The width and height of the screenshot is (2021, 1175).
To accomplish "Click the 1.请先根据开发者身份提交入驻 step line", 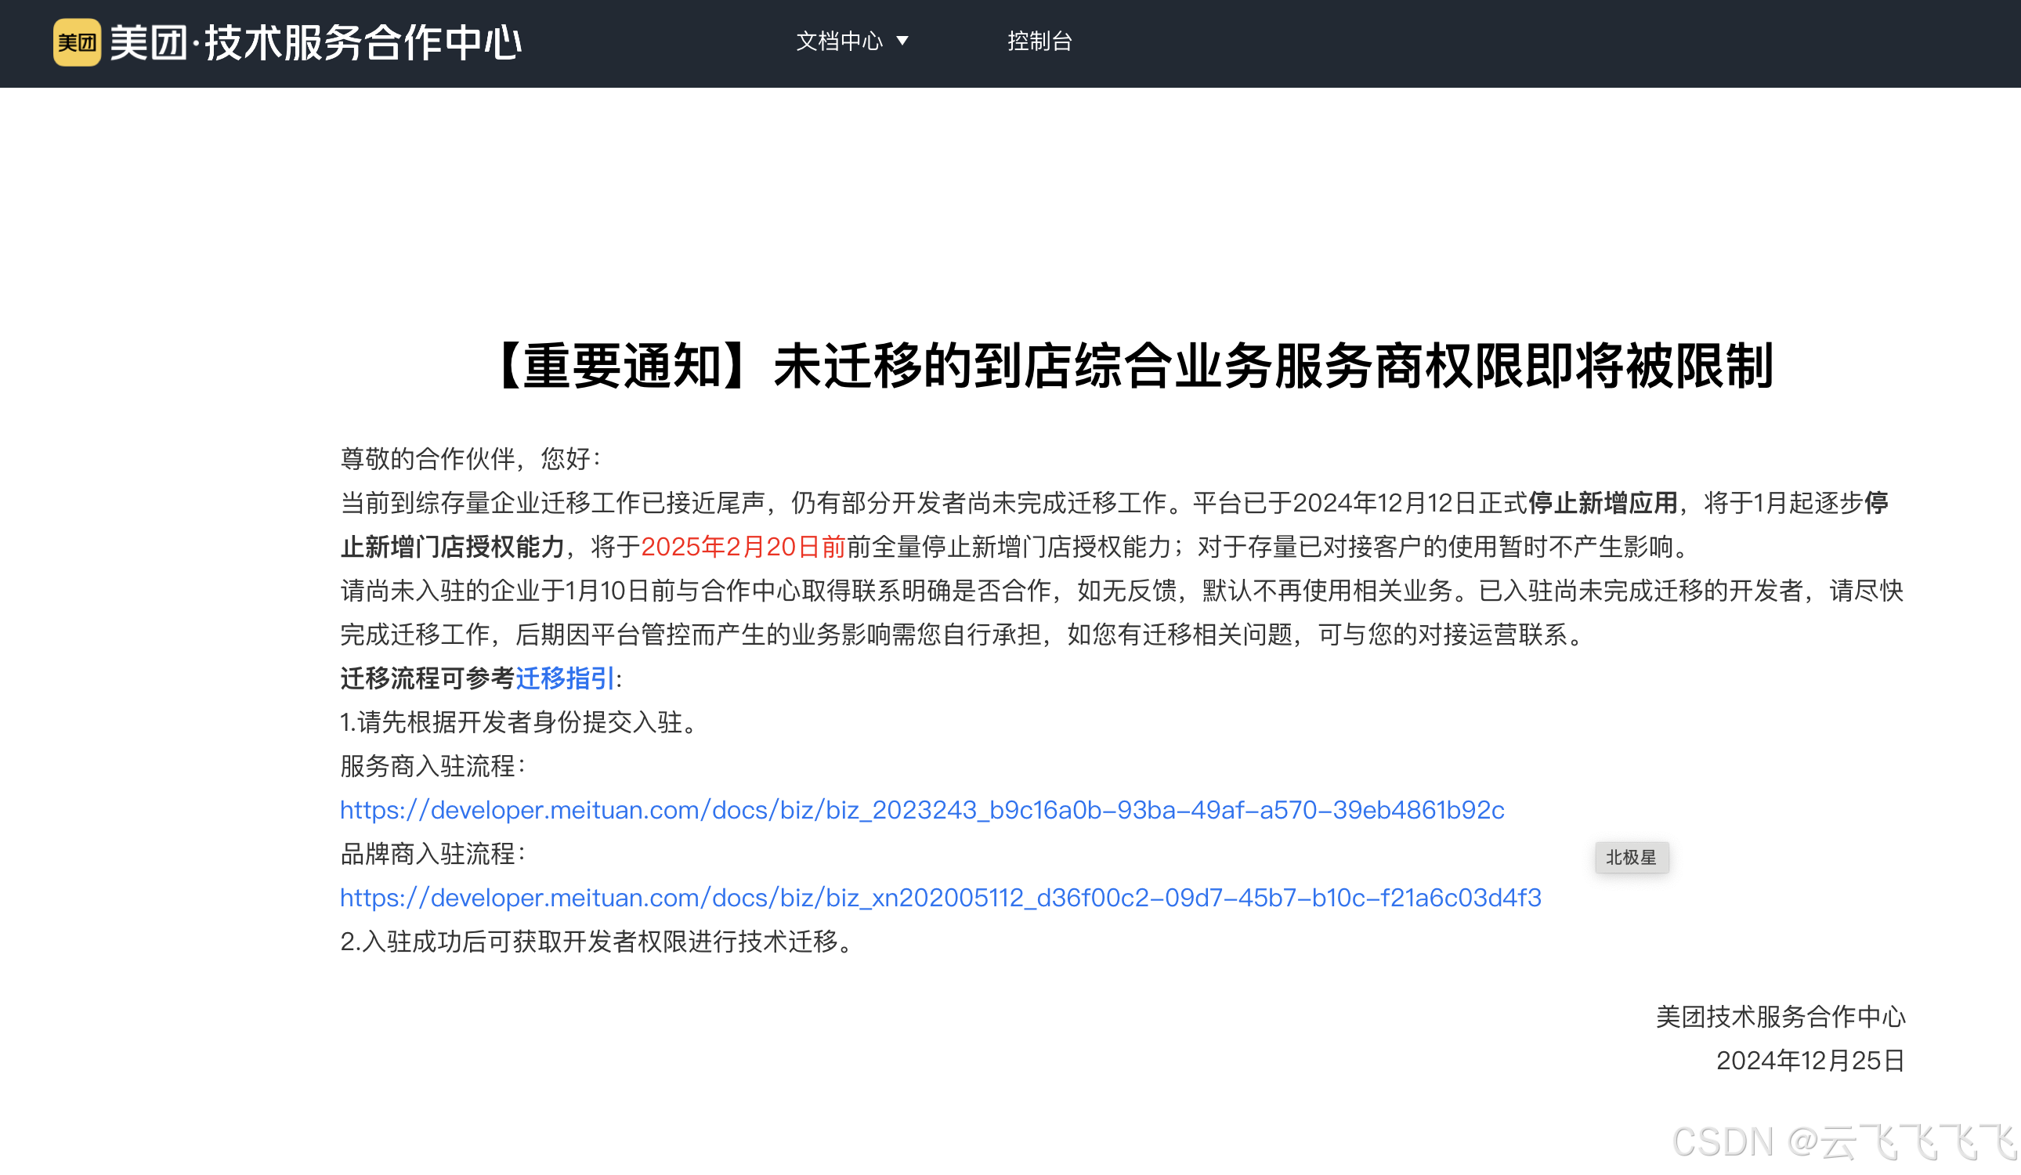I will click(521, 722).
